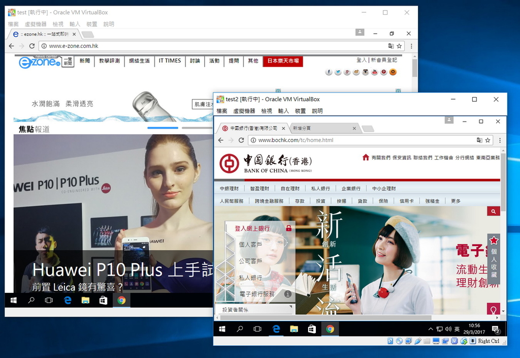Open e-zone's Twitter icon

[x=338, y=72]
